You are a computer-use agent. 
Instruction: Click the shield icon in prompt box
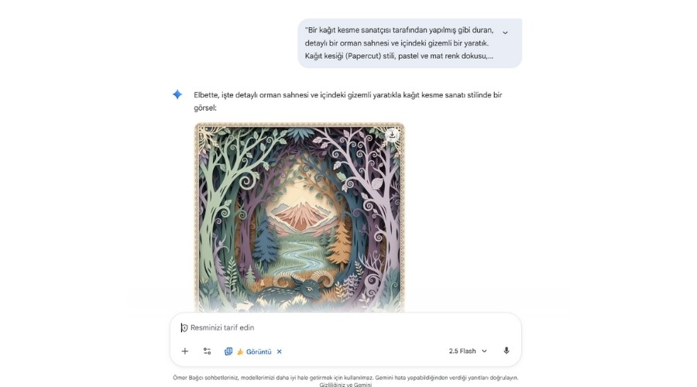pyautogui.click(x=184, y=328)
